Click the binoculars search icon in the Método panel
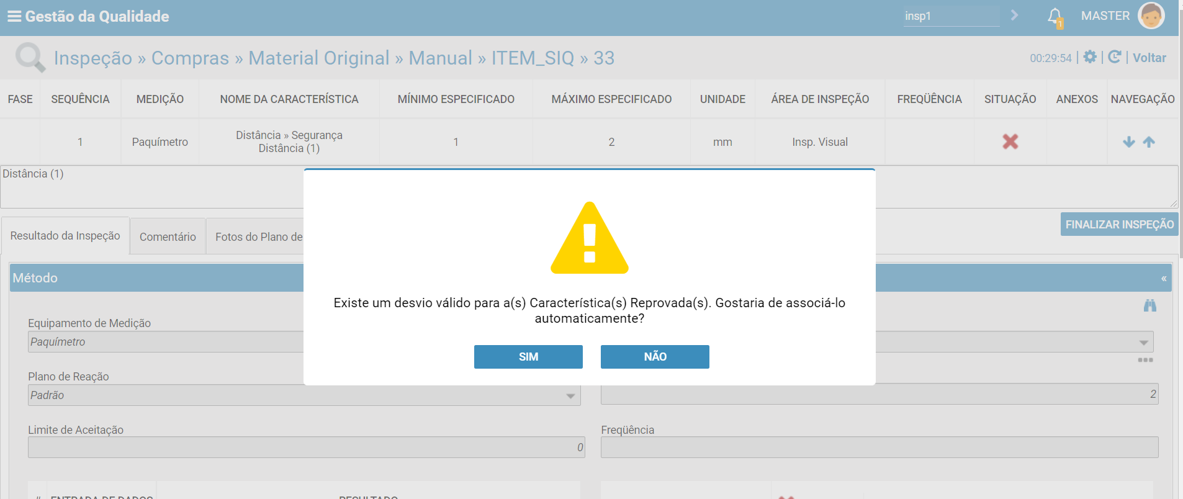1183x499 pixels. tap(1150, 305)
